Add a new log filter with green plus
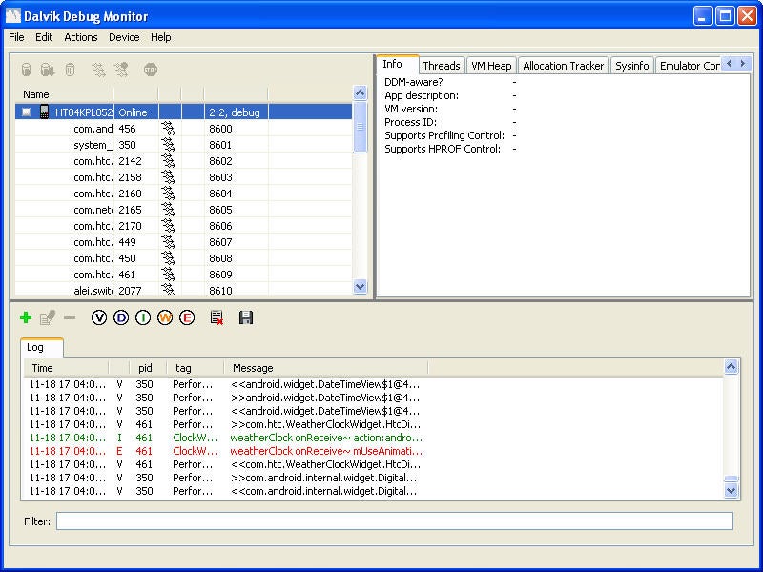Image resolution: width=763 pixels, height=572 pixels. tap(26, 318)
